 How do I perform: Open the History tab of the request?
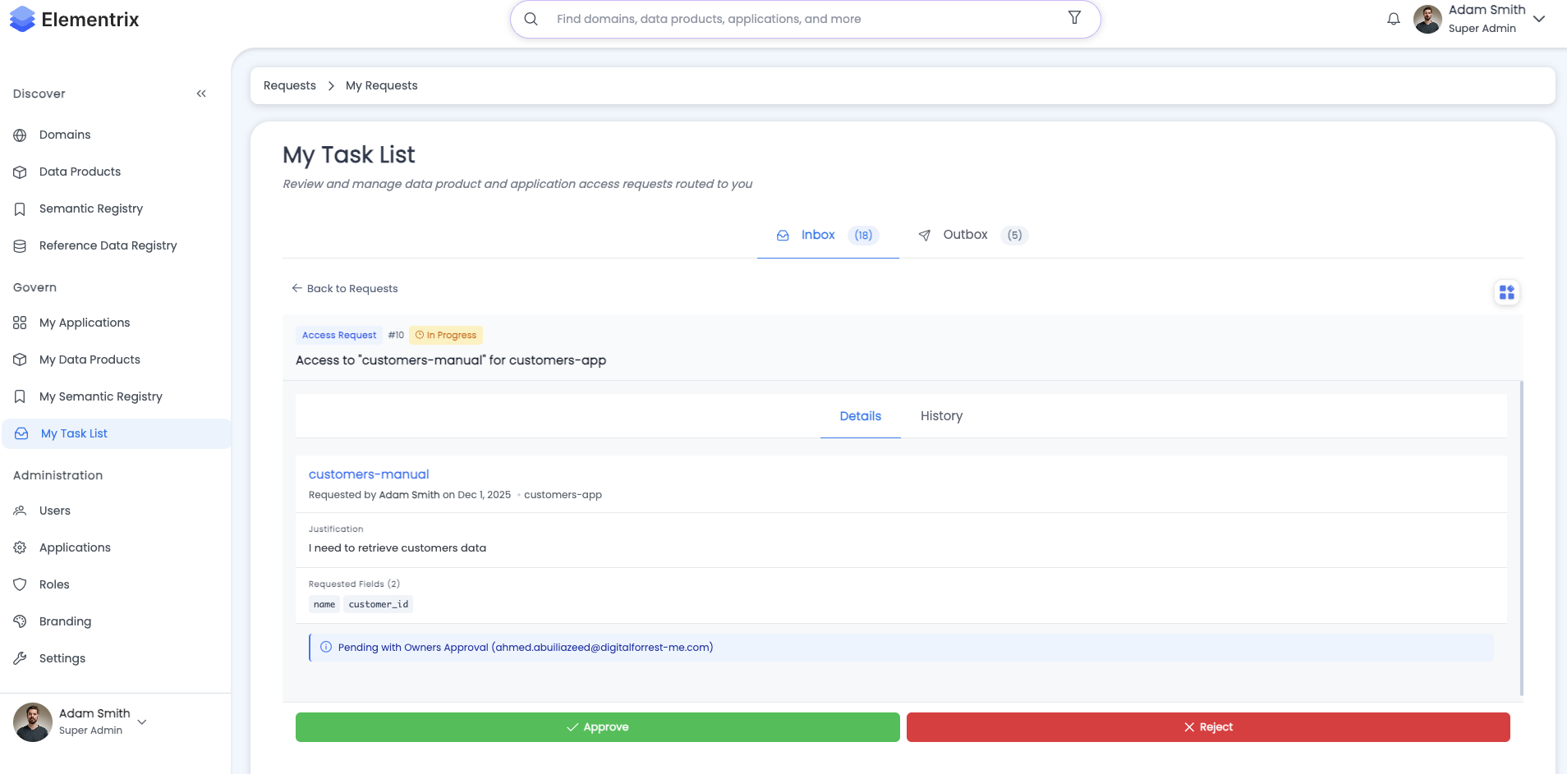point(941,416)
